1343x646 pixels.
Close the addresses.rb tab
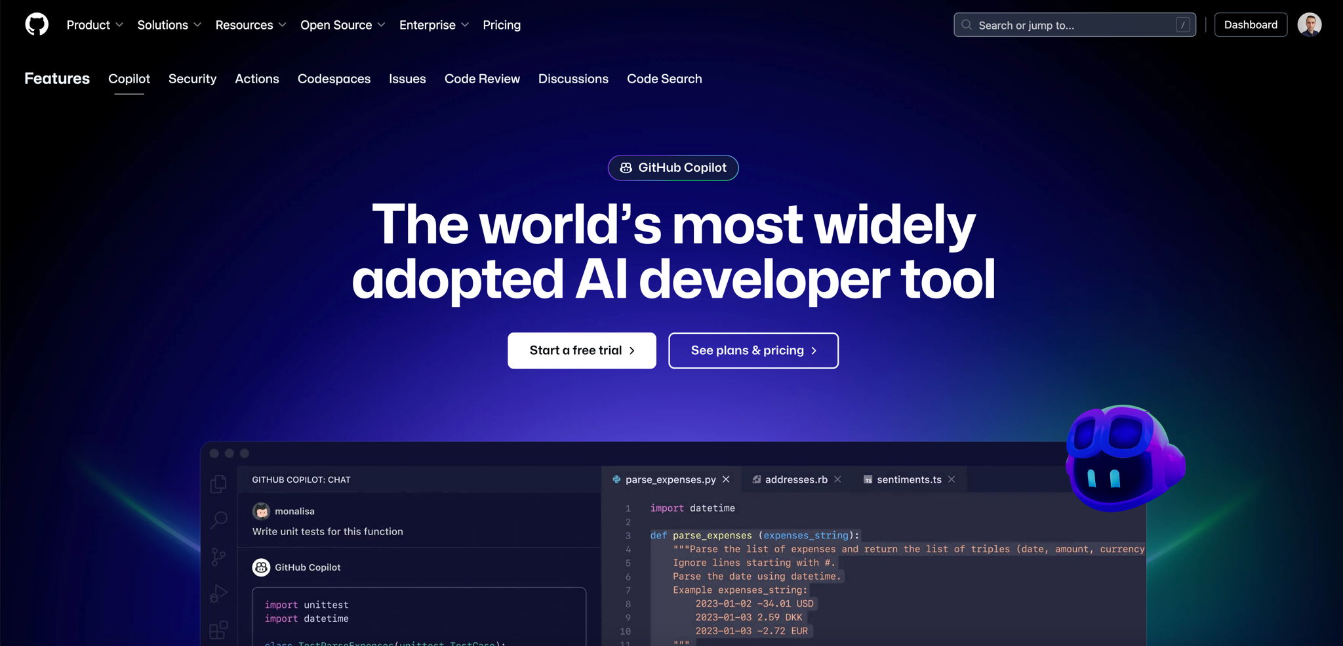837,479
